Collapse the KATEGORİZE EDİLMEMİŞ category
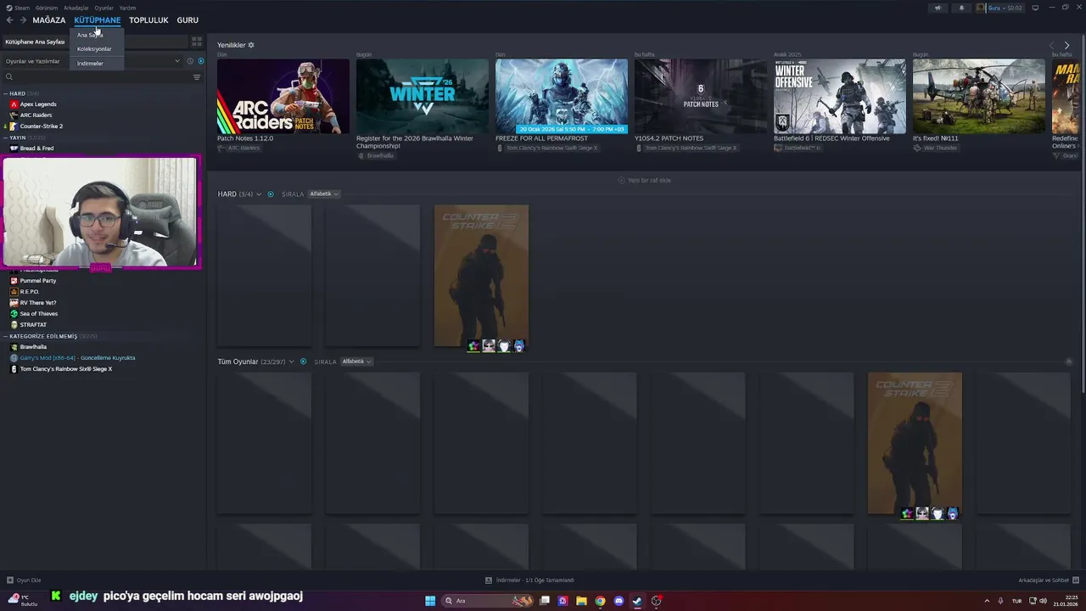 (5, 336)
